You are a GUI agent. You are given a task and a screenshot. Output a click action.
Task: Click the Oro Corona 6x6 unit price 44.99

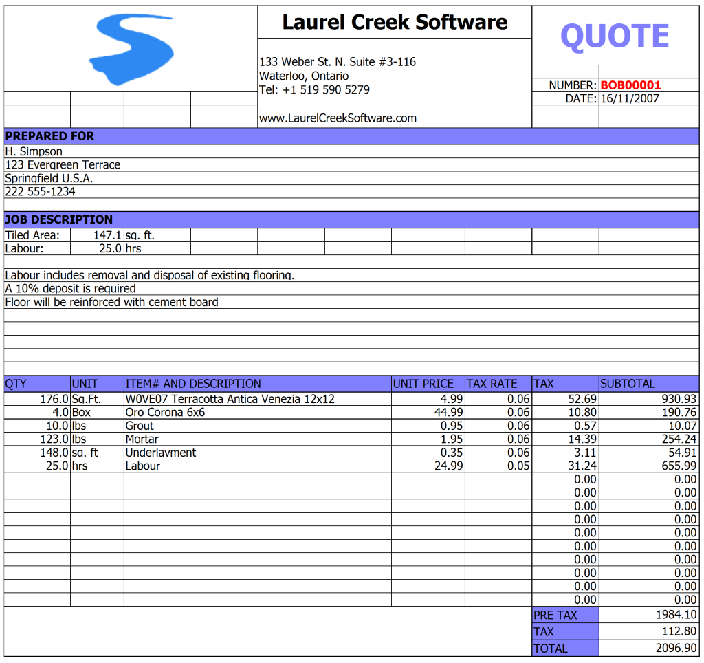[x=448, y=413]
